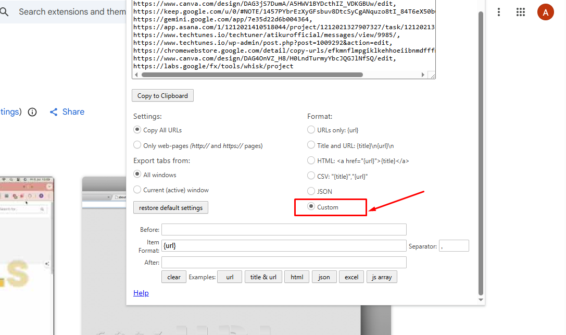
Task: Click inside the Separator input field
Action: coord(454,245)
